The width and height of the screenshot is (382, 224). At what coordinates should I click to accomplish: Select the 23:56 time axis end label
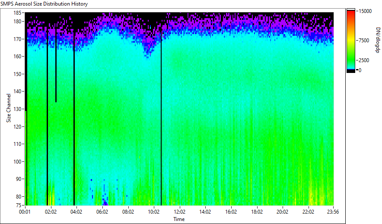(333, 212)
